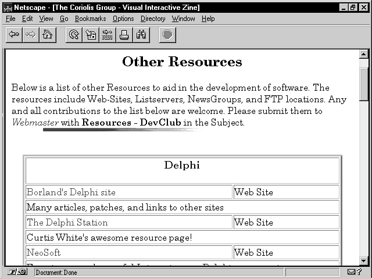Click the Netscape window system menu icon
Screen dimensions: 372x279
tap(8, 8)
